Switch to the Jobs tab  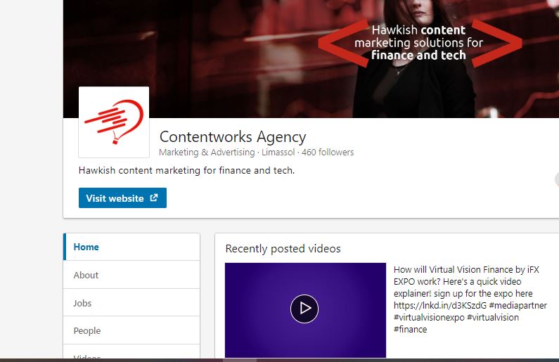[x=131, y=302]
